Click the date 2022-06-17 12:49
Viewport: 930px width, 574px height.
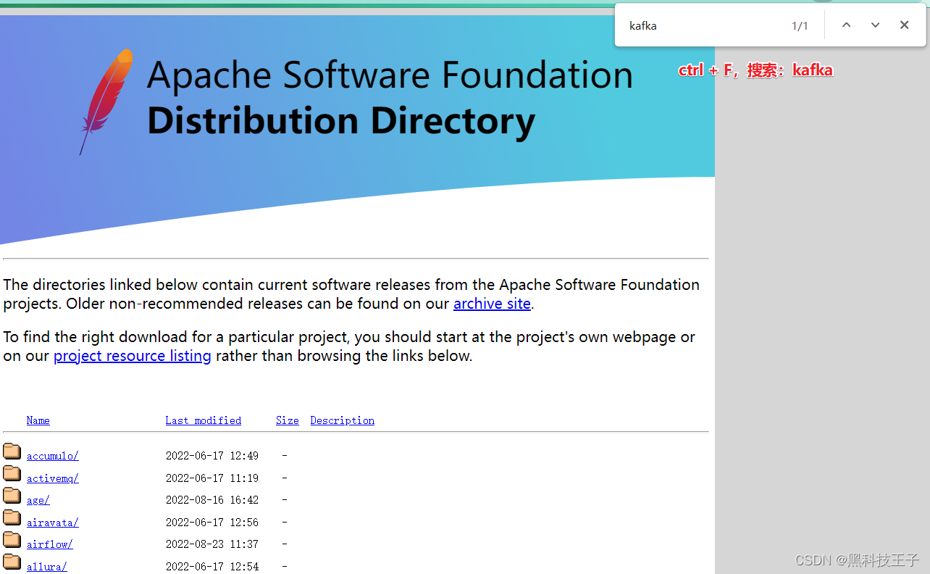(x=212, y=456)
